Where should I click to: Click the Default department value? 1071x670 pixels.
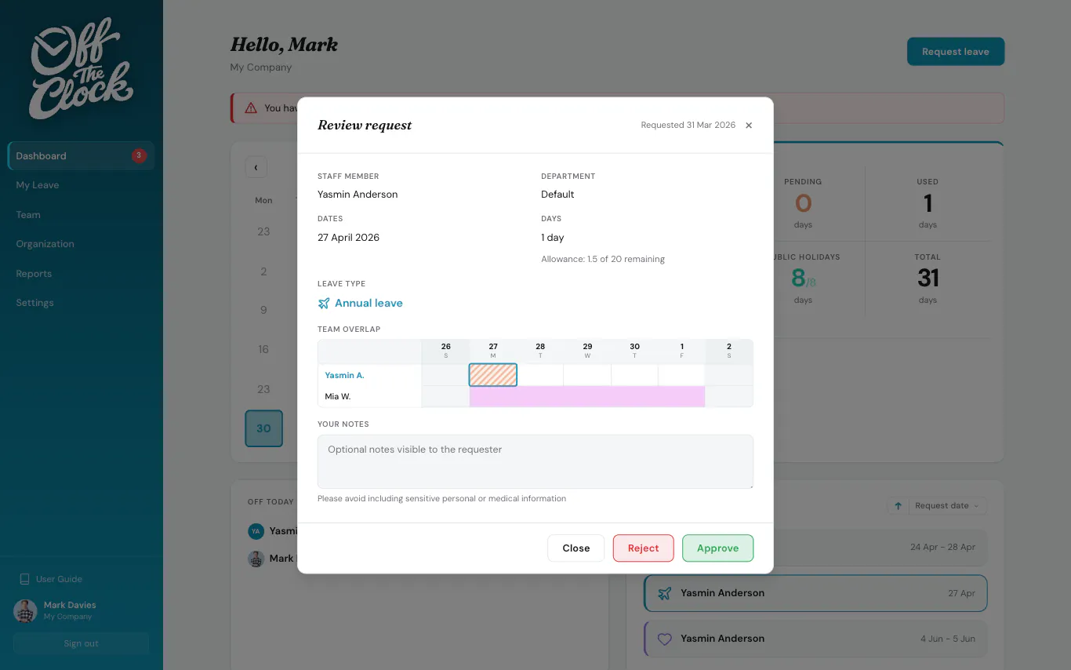click(x=557, y=195)
